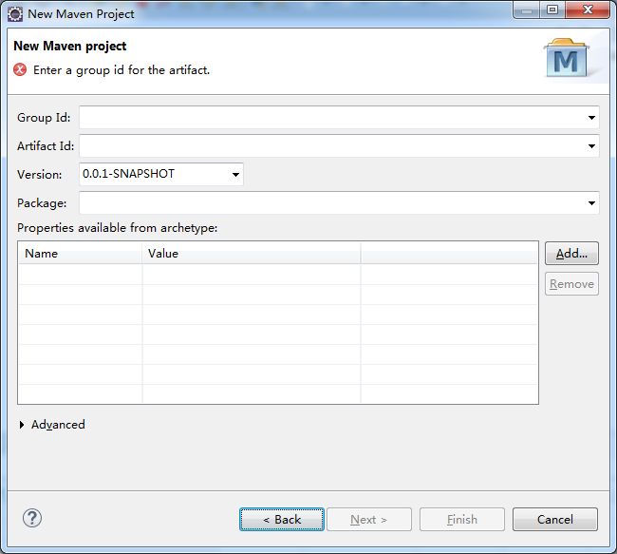Image resolution: width=617 pixels, height=554 pixels.
Task: Expand the Advanced section
Action: coord(22,425)
